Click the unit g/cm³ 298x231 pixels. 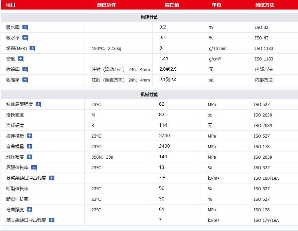click(x=215, y=59)
